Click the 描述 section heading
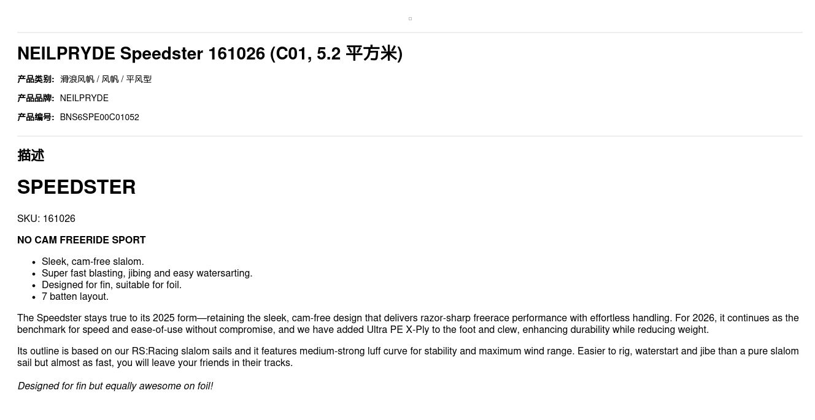The width and height of the screenshot is (815, 420). [x=31, y=156]
